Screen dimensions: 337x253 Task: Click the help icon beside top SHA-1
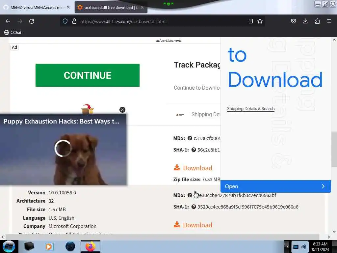194,150
